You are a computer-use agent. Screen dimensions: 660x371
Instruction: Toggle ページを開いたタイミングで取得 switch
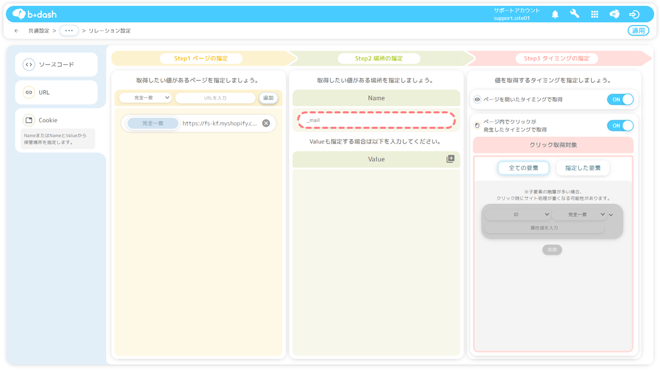pyautogui.click(x=620, y=99)
